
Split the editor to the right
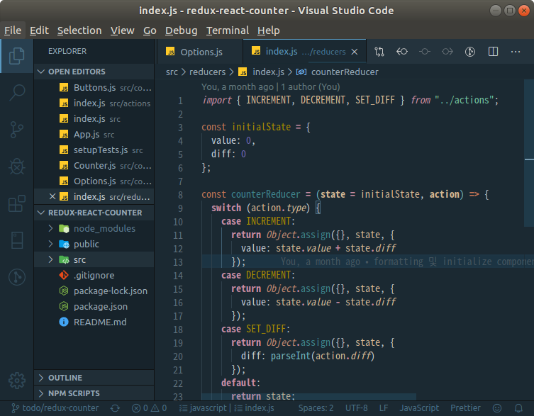[493, 52]
